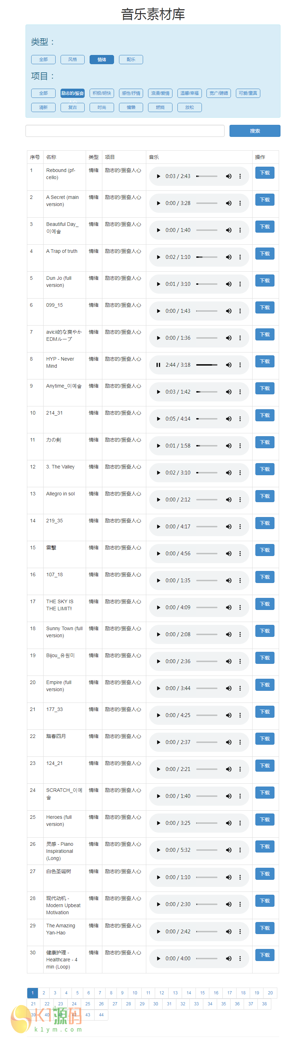Download the SCRATCH_이예솔 track
This screenshot has height=1044, width=306.
(x=265, y=793)
